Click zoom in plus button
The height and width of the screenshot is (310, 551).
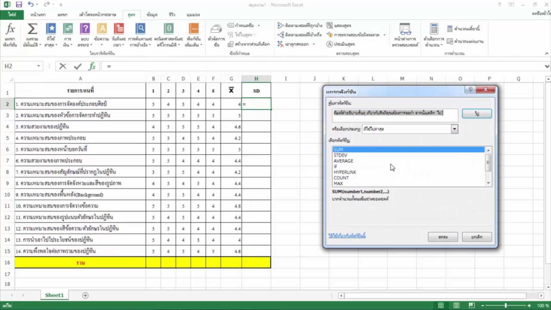(x=530, y=305)
